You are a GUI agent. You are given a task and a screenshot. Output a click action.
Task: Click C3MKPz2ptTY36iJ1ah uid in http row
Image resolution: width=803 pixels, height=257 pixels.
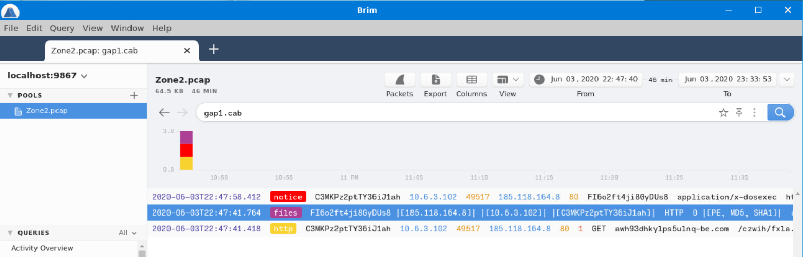[x=348, y=229]
